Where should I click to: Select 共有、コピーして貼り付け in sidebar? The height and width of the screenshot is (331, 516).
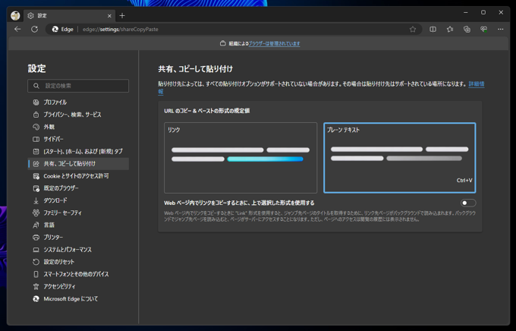78,164
